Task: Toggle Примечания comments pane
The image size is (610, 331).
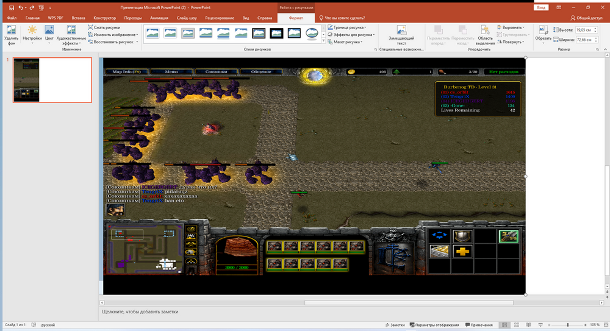Action: point(479,325)
